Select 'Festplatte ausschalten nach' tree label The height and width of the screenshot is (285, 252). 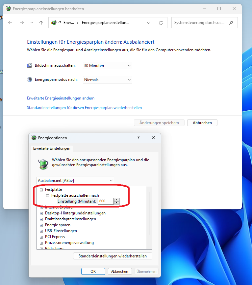(x=75, y=195)
